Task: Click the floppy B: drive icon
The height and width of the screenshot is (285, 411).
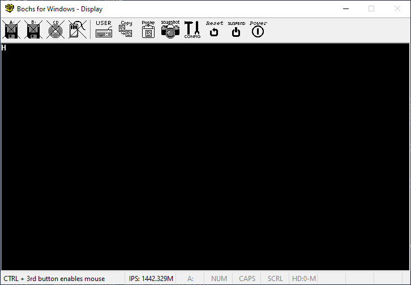Action: pyautogui.click(x=33, y=29)
